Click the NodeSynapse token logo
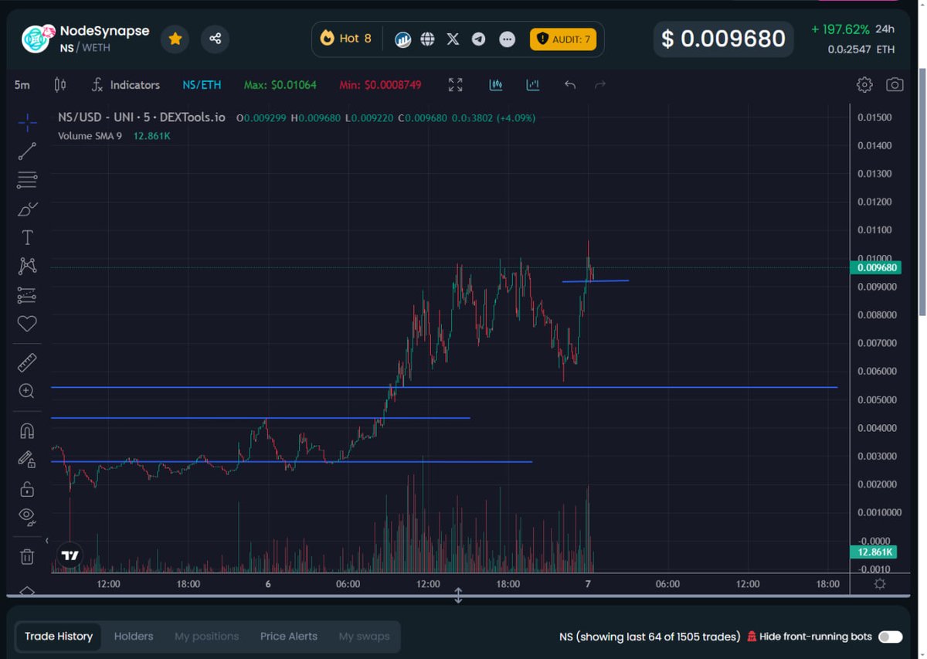 click(36, 39)
